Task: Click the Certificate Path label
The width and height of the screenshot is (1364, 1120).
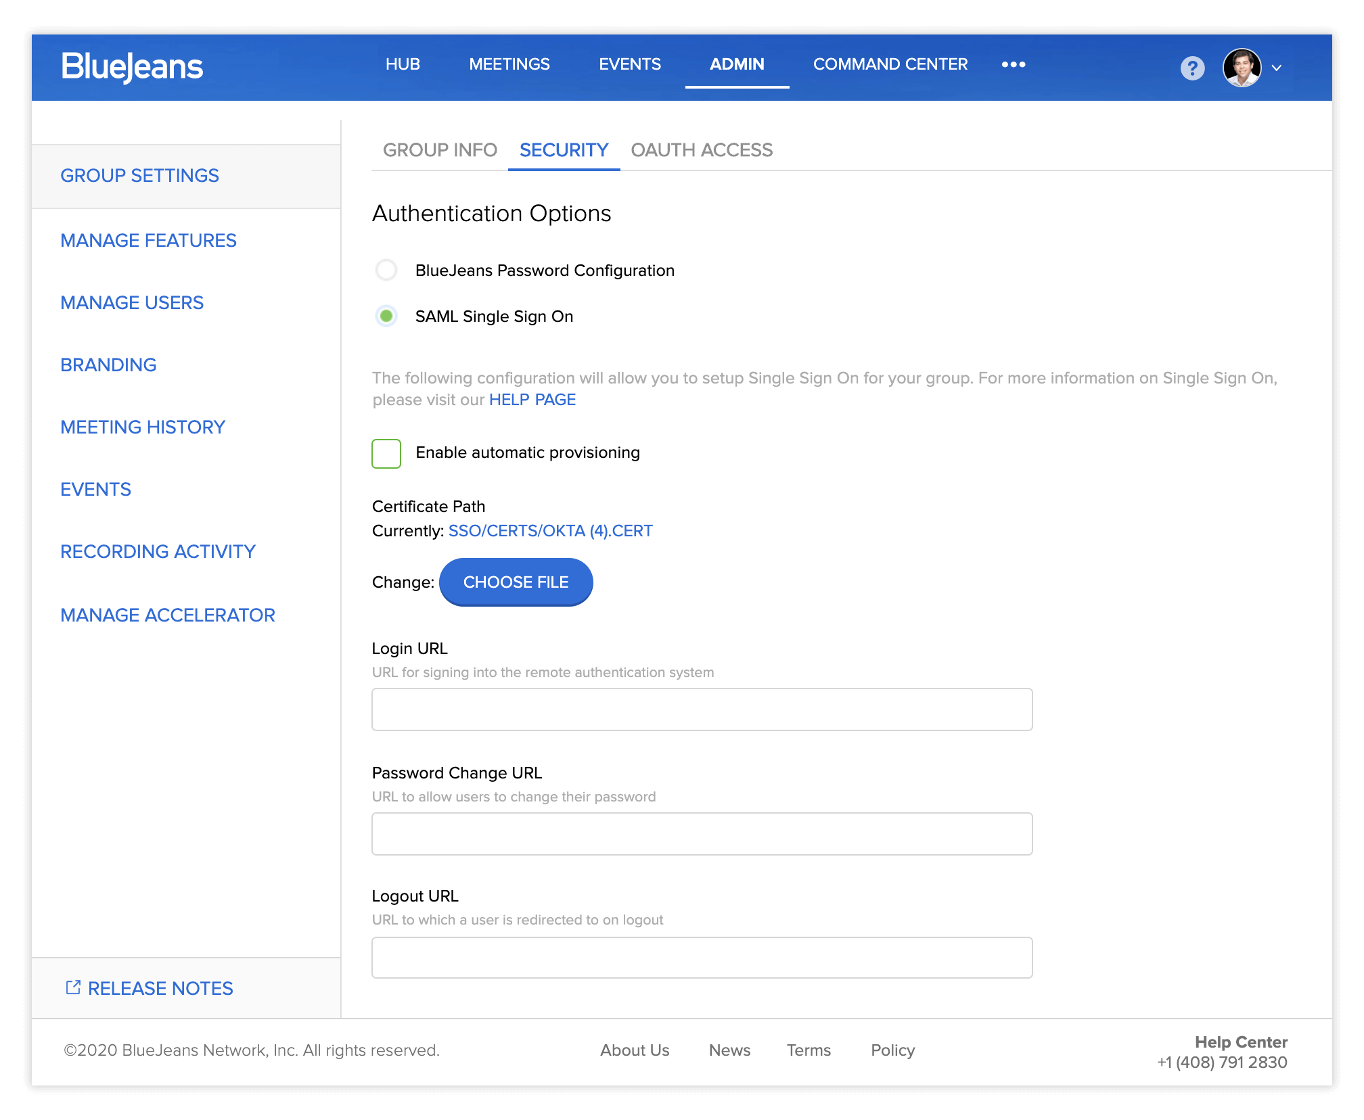Action: (428, 507)
